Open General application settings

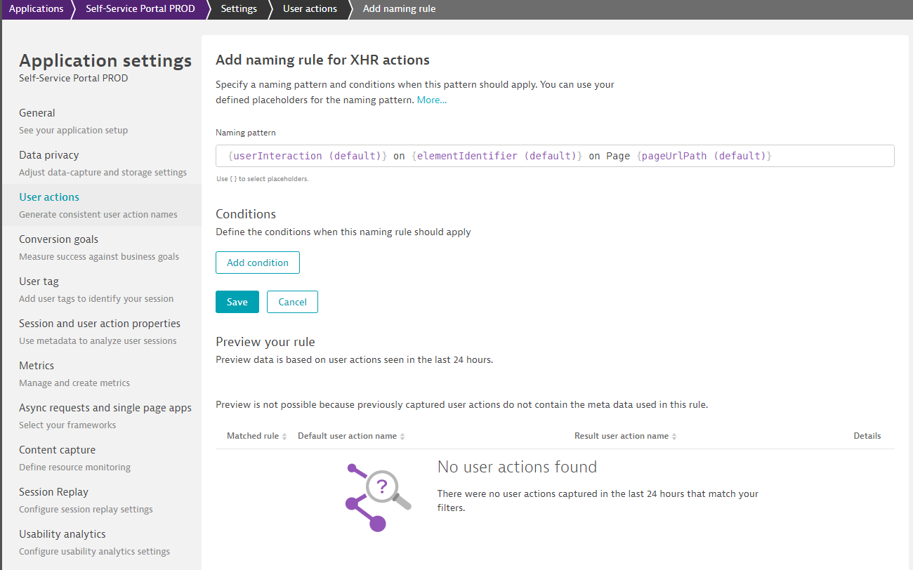click(x=37, y=113)
